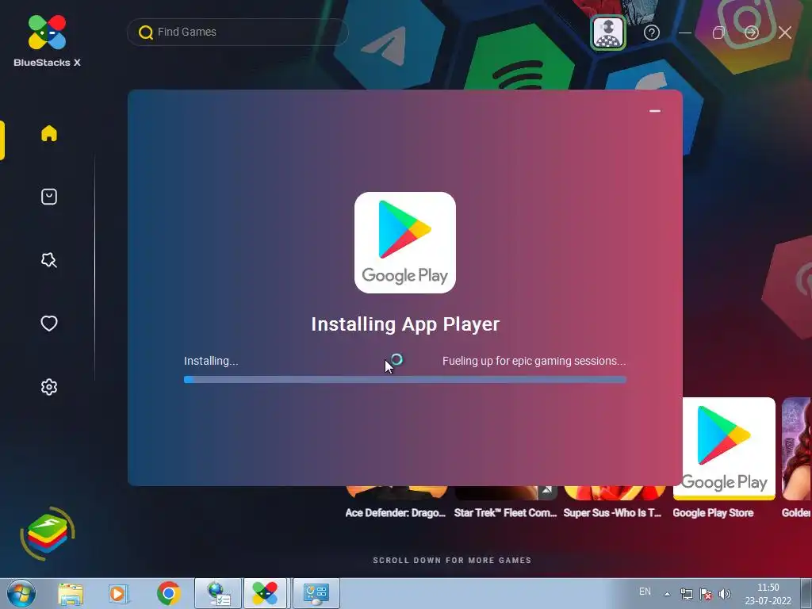Open Ace Defender: Drago... game title
The height and width of the screenshot is (609, 812).
pyautogui.click(x=395, y=513)
